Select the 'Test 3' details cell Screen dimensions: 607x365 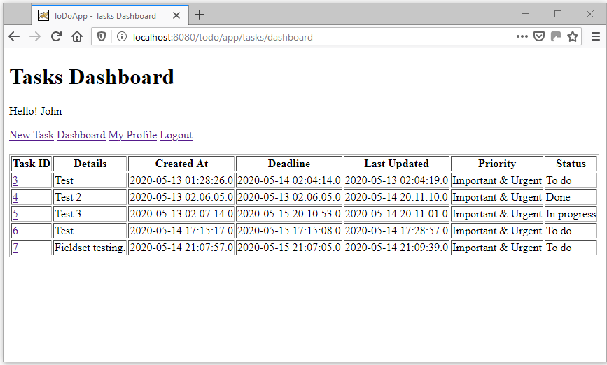click(90, 214)
